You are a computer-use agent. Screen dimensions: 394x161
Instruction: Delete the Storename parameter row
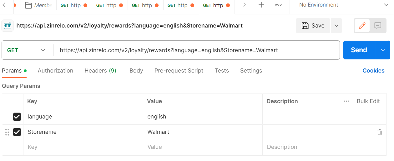(x=380, y=132)
